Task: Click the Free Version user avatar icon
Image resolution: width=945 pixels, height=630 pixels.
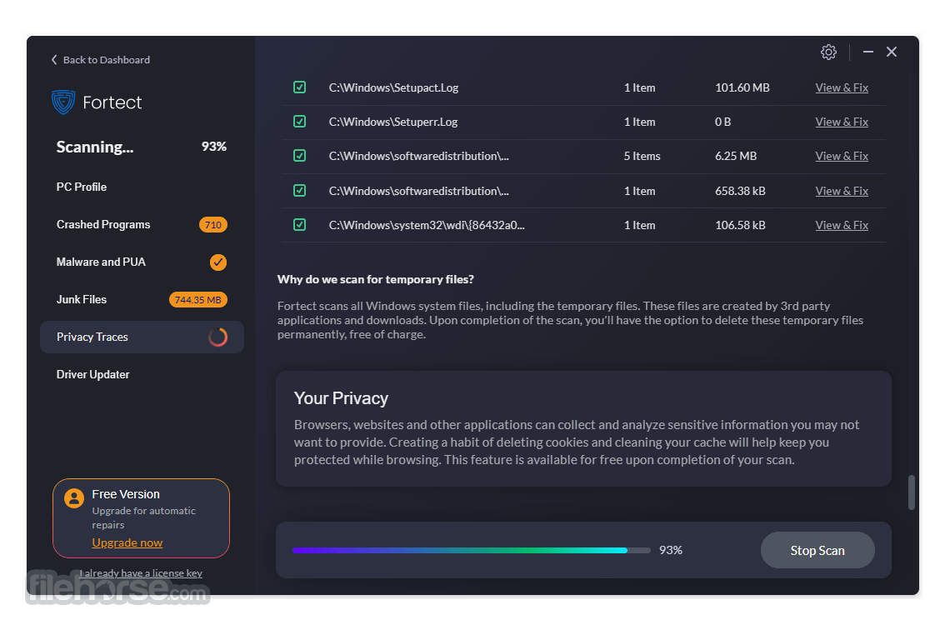Action: 74,498
